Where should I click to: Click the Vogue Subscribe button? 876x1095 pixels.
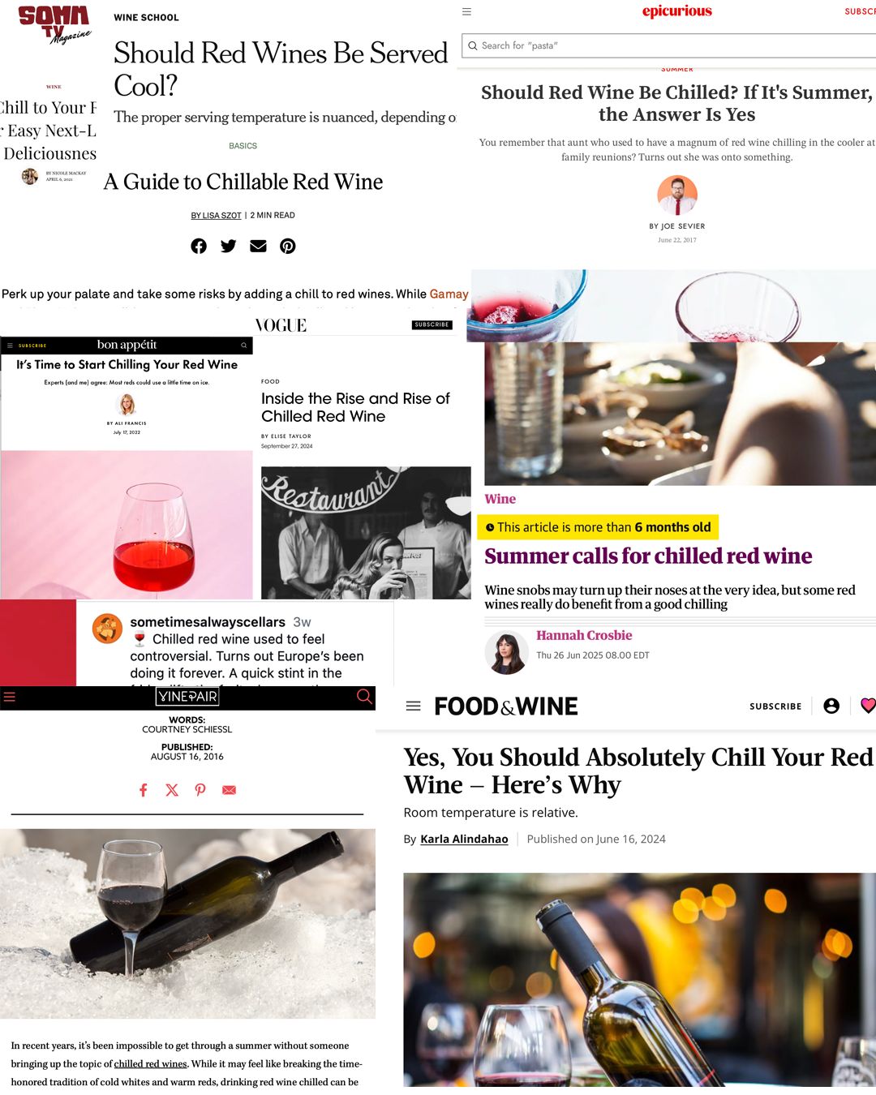click(x=432, y=324)
